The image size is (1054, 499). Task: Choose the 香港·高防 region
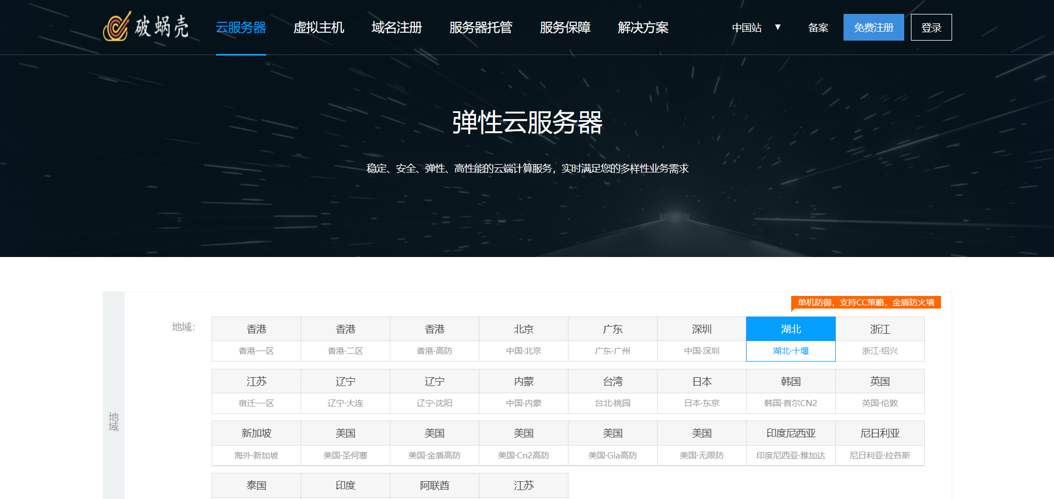pos(434,339)
